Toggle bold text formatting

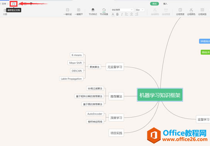click(117, 14)
